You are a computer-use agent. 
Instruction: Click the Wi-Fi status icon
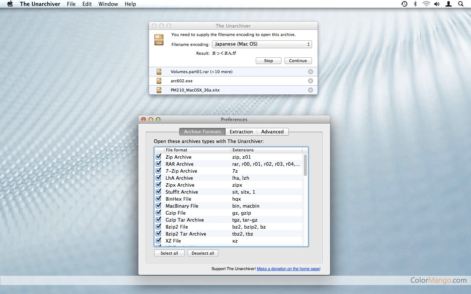point(426,4)
